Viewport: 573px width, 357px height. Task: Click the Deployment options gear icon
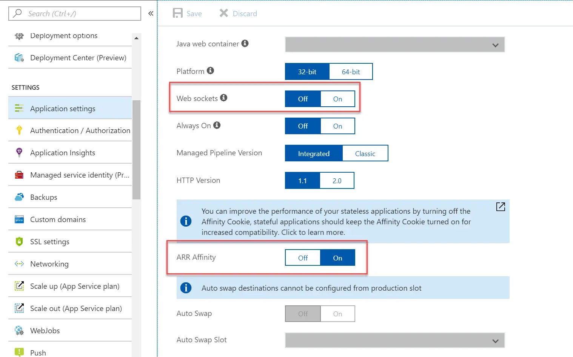[x=19, y=36]
